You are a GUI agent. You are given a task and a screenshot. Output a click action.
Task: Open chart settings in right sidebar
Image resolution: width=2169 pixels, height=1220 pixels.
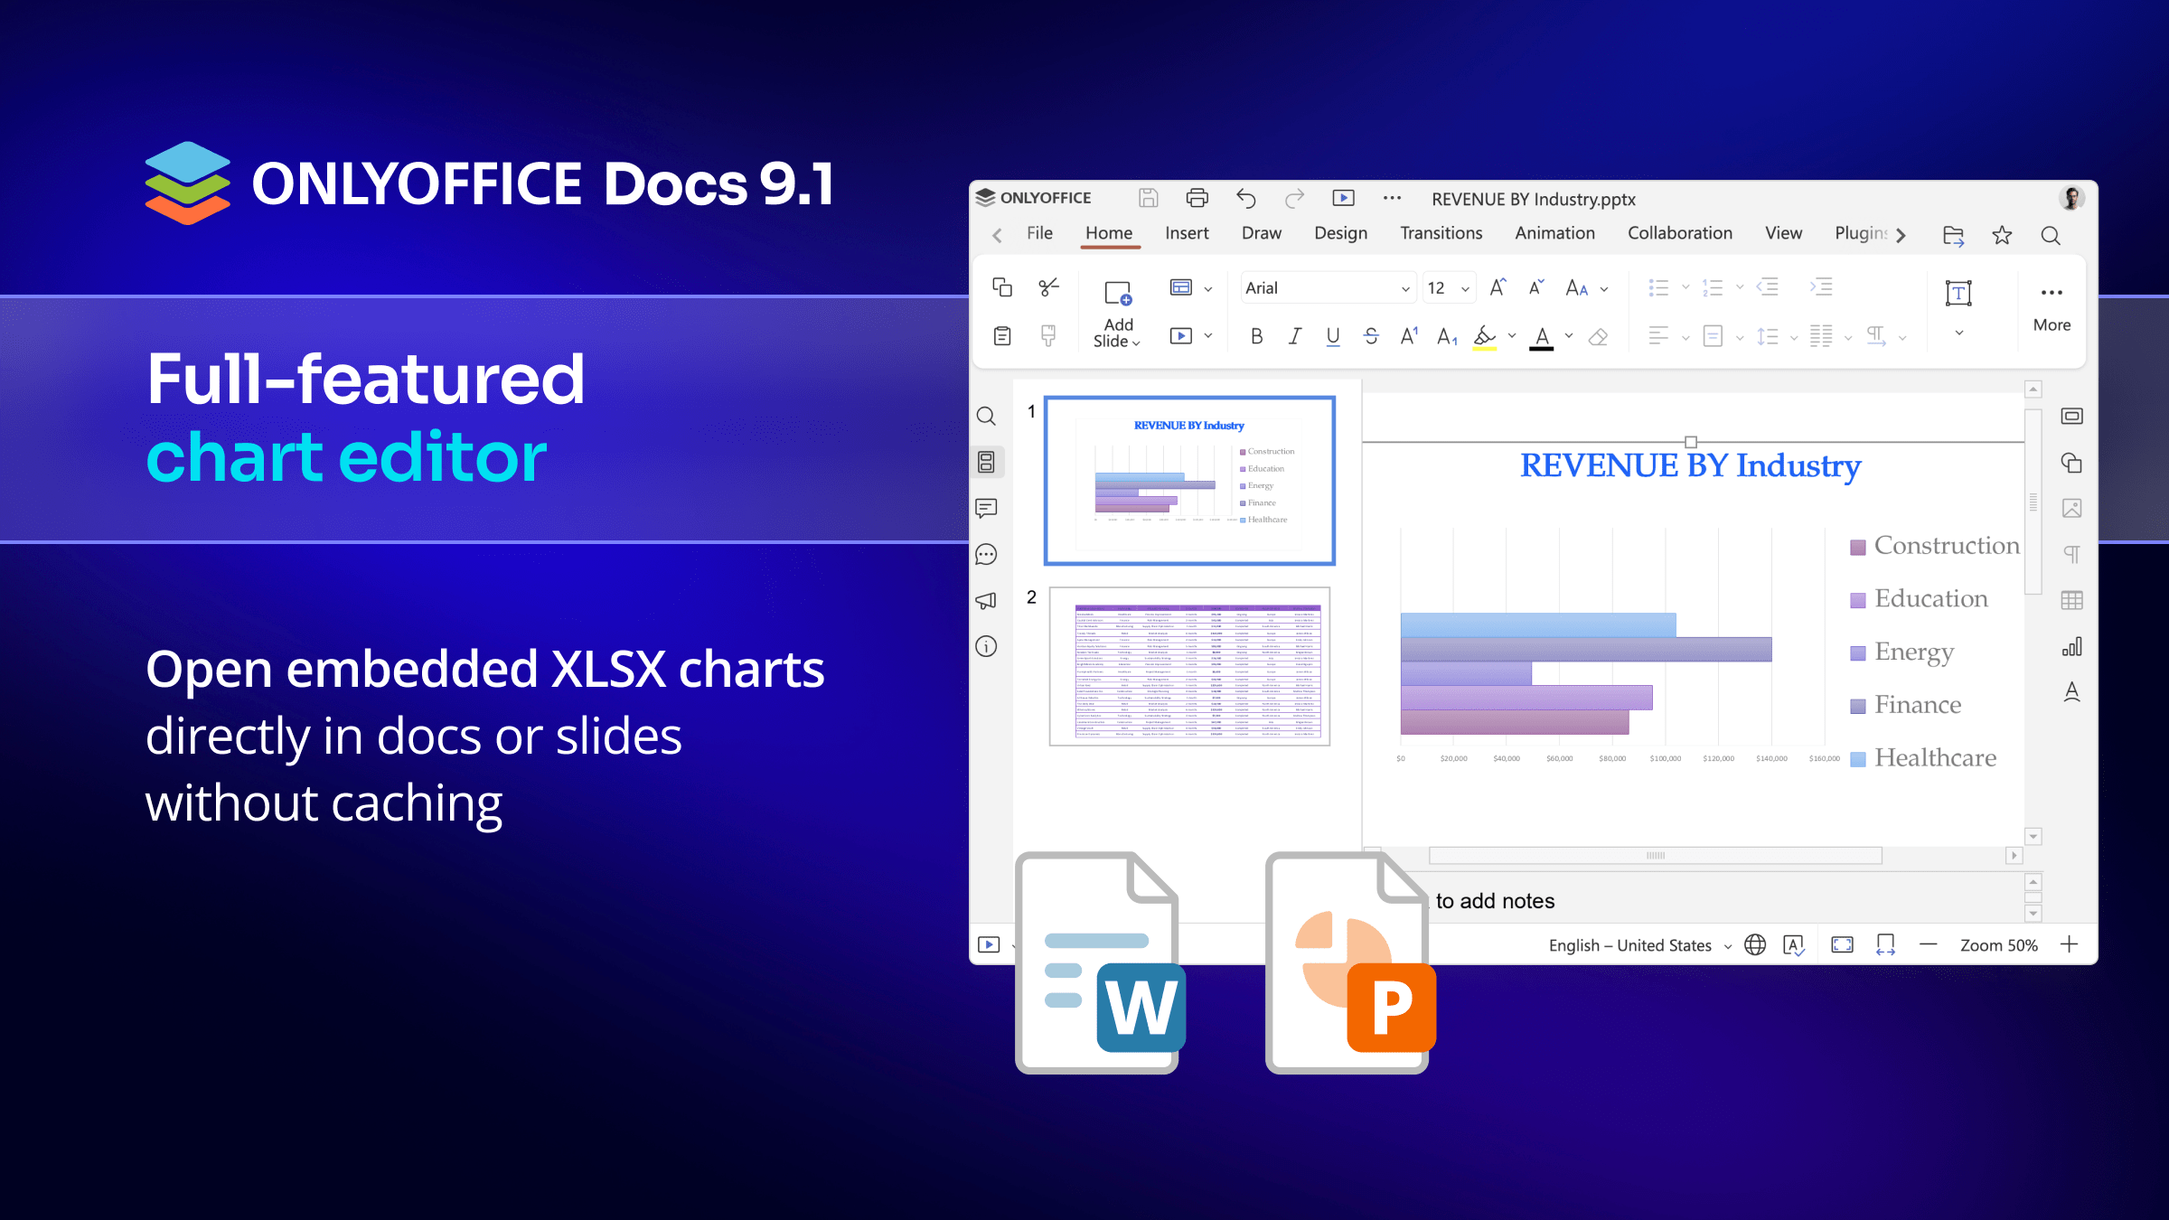coord(2071,647)
